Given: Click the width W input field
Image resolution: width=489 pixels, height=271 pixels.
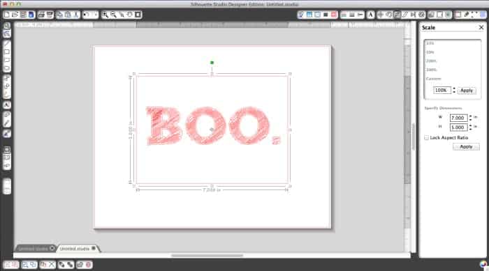Looking at the screenshot, I should coord(458,118).
